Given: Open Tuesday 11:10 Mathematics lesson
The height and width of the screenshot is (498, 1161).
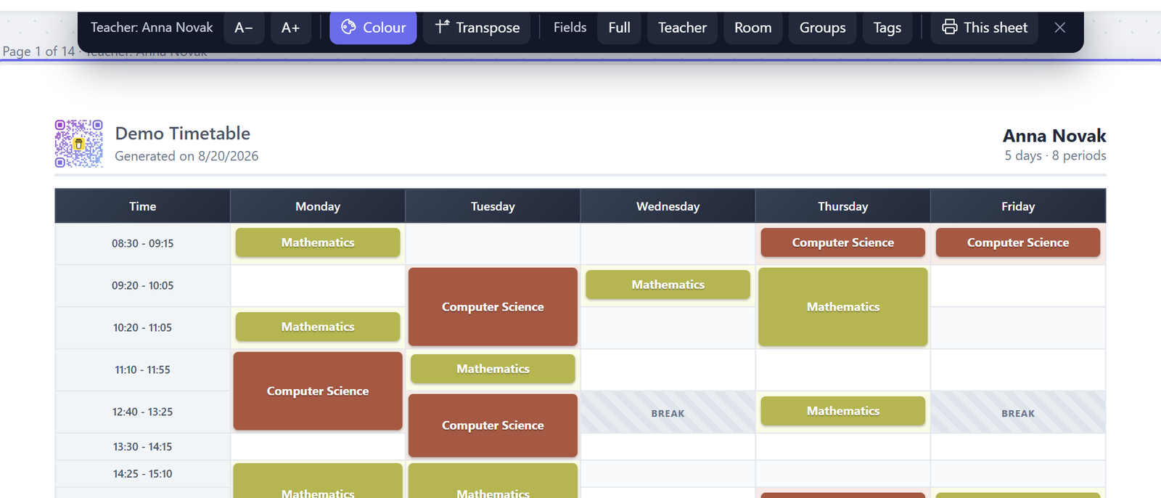Looking at the screenshot, I should pos(493,369).
